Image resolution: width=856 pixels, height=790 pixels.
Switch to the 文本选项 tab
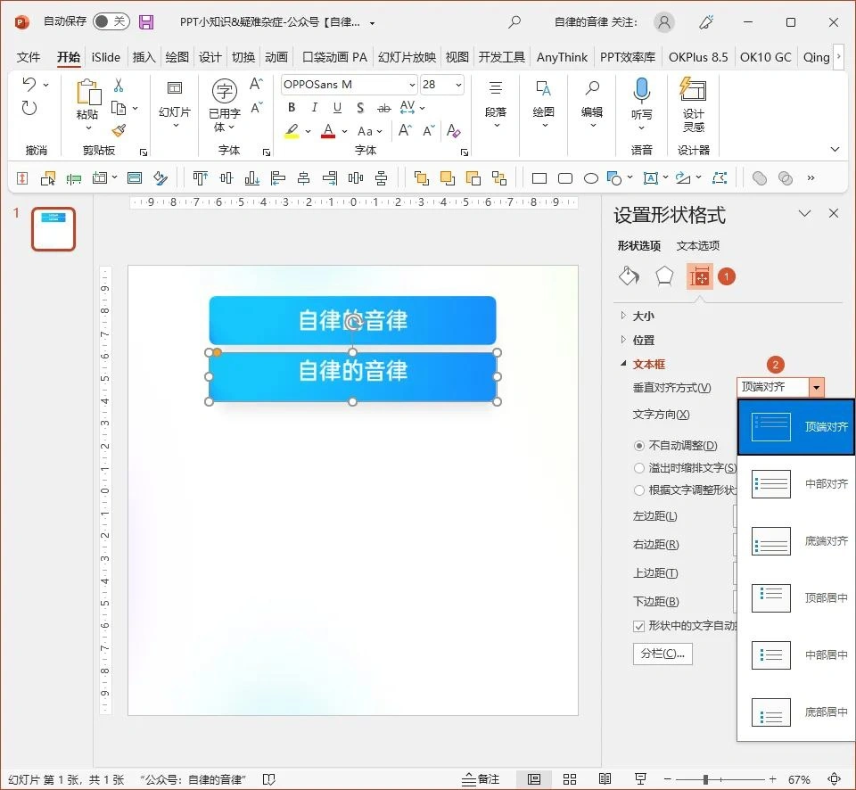pyautogui.click(x=697, y=245)
